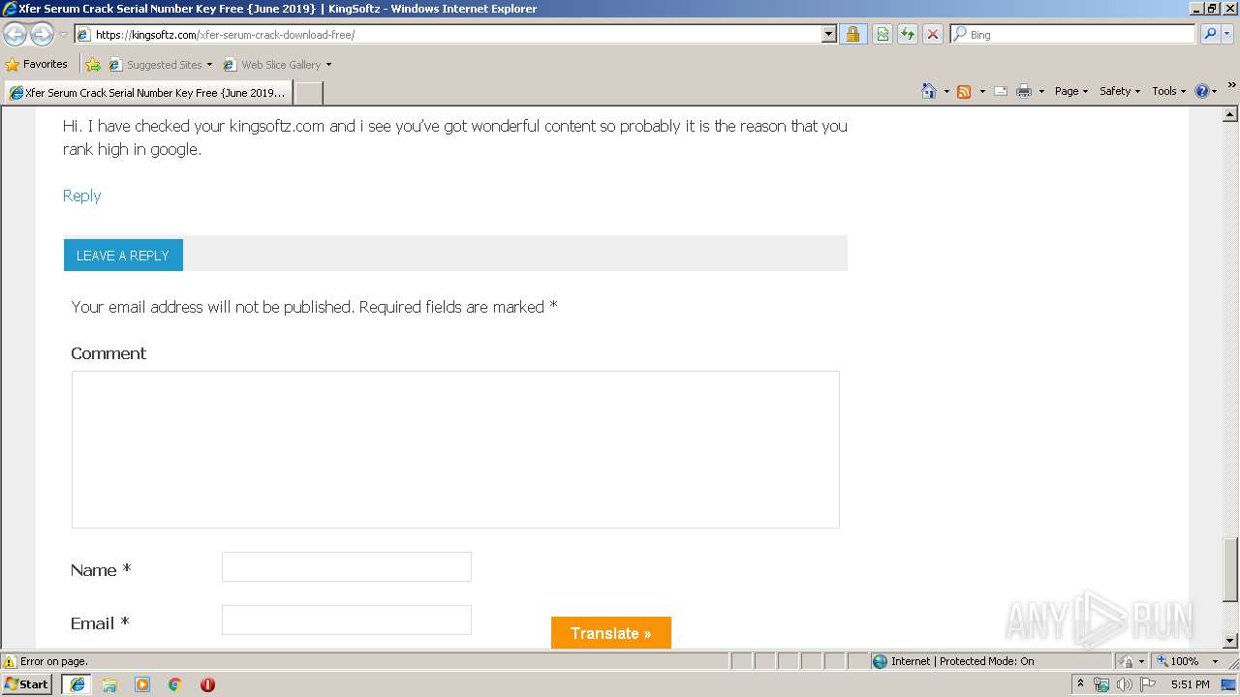The image size is (1240, 697).
Task: Click LEAVE A REPLY heading tab
Action: tap(123, 256)
